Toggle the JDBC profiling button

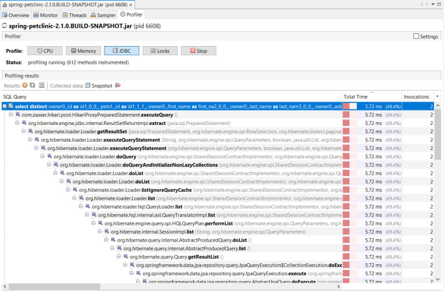[x=121, y=51]
